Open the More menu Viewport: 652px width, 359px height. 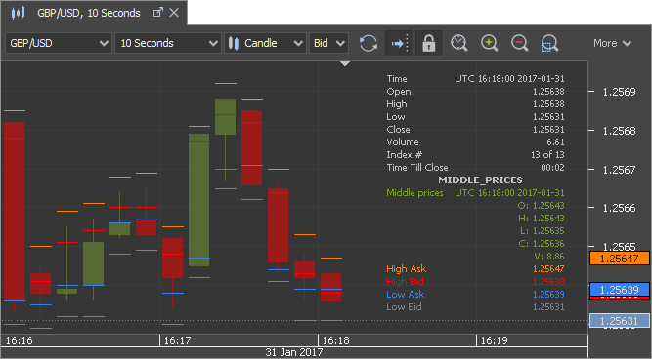click(x=613, y=43)
